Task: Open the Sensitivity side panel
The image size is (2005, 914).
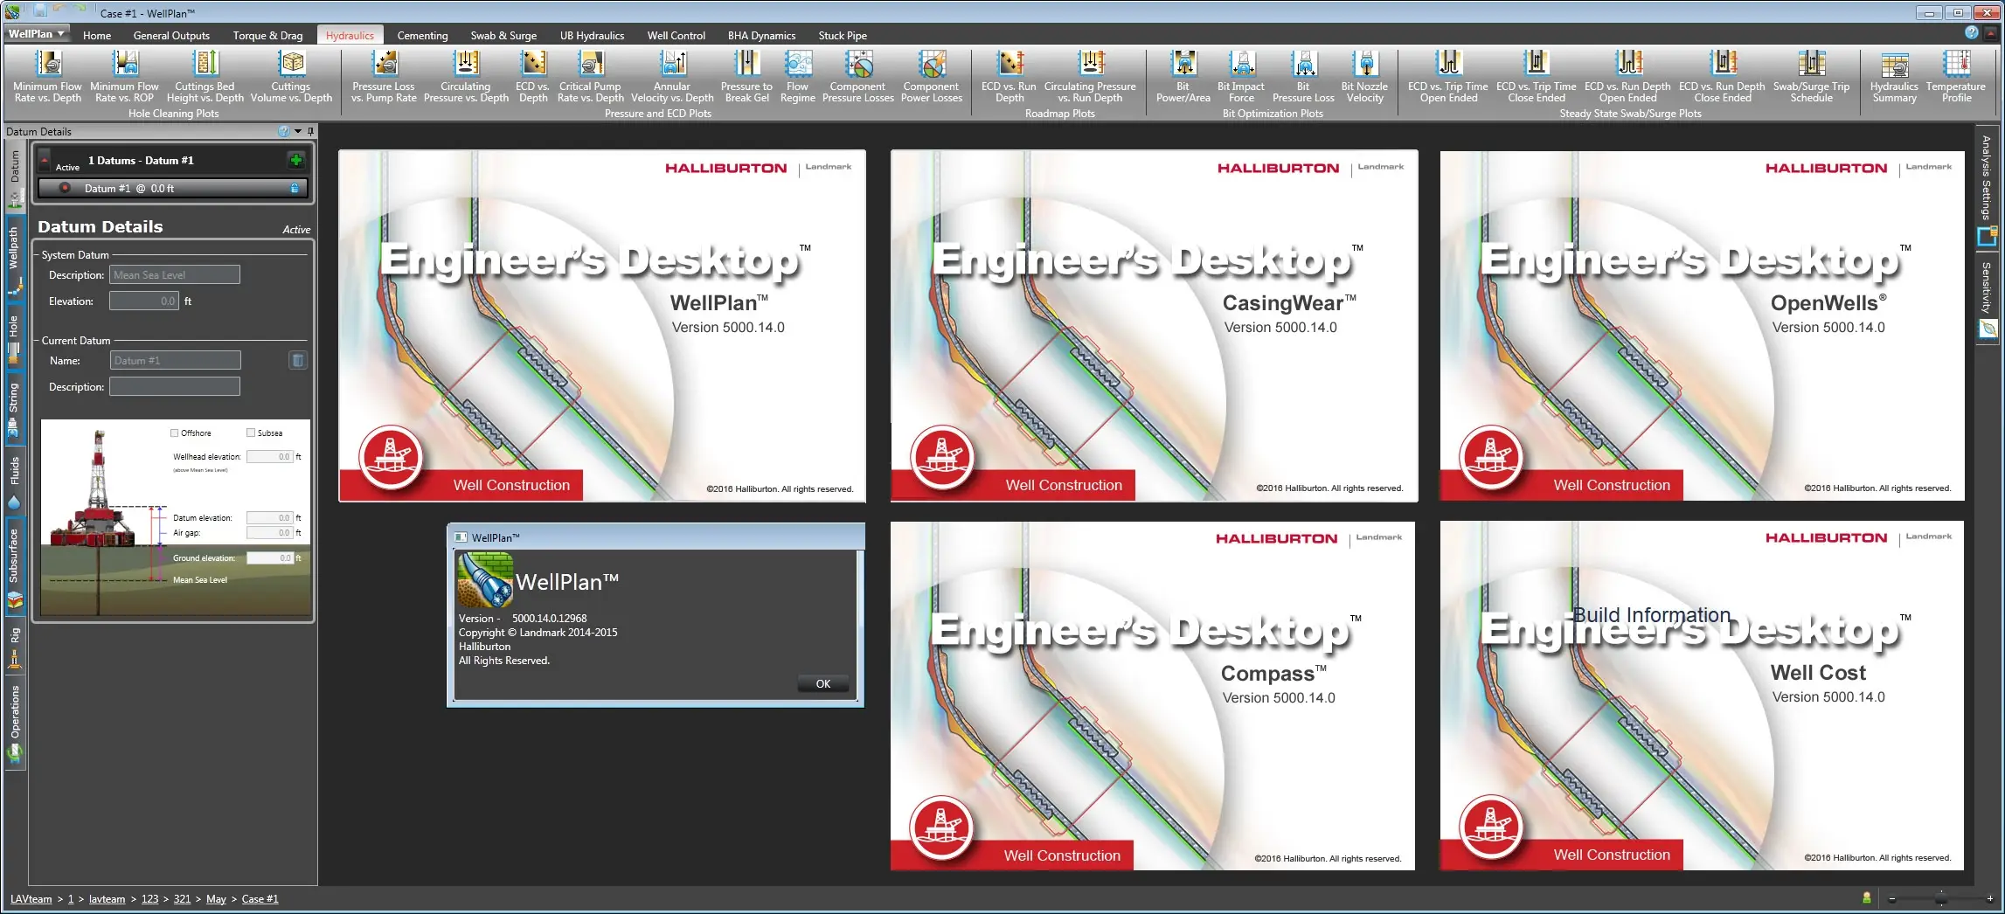Action: pyautogui.click(x=1987, y=300)
